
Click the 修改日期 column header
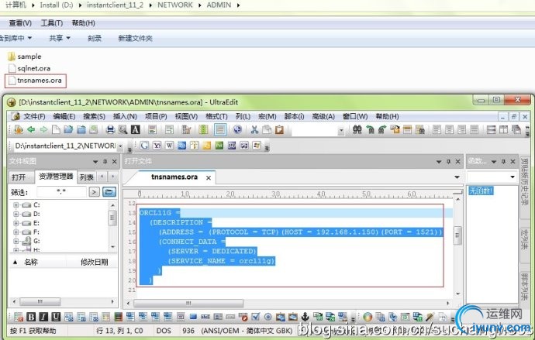[x=94, y=262]
